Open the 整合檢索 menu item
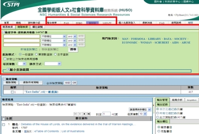The height and width of the screenshot is (134, 199). [x=52, y=23]
